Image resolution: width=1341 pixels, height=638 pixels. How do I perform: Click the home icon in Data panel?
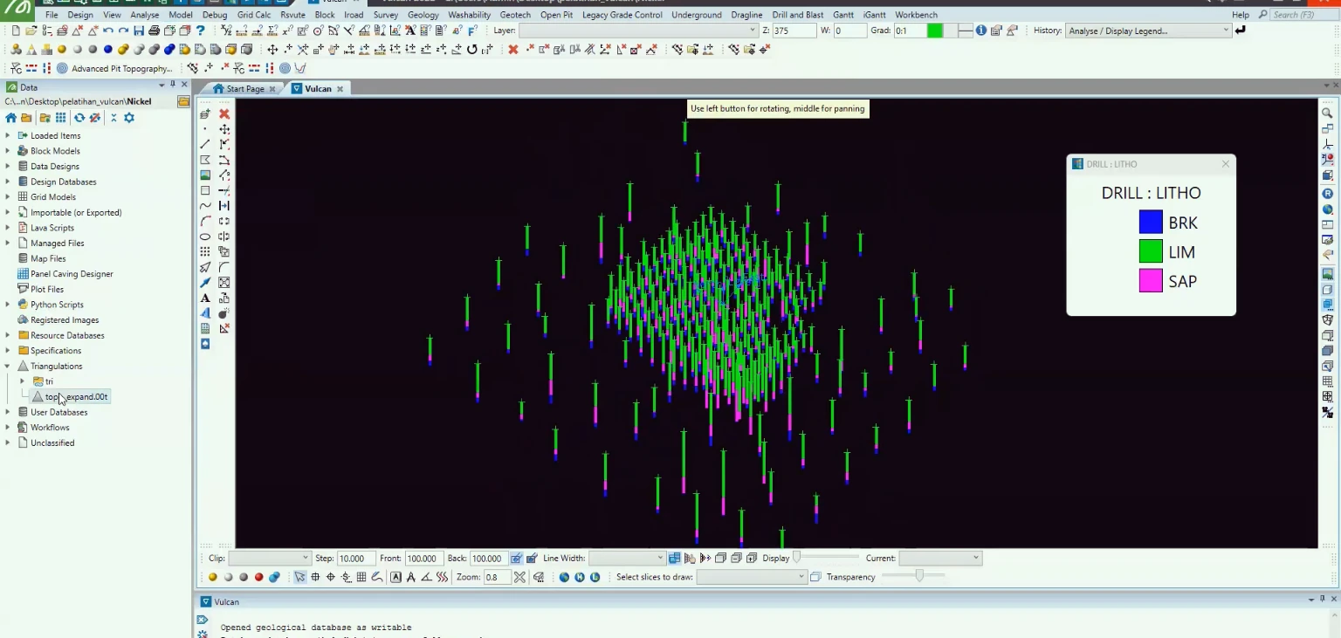(10, 118)
